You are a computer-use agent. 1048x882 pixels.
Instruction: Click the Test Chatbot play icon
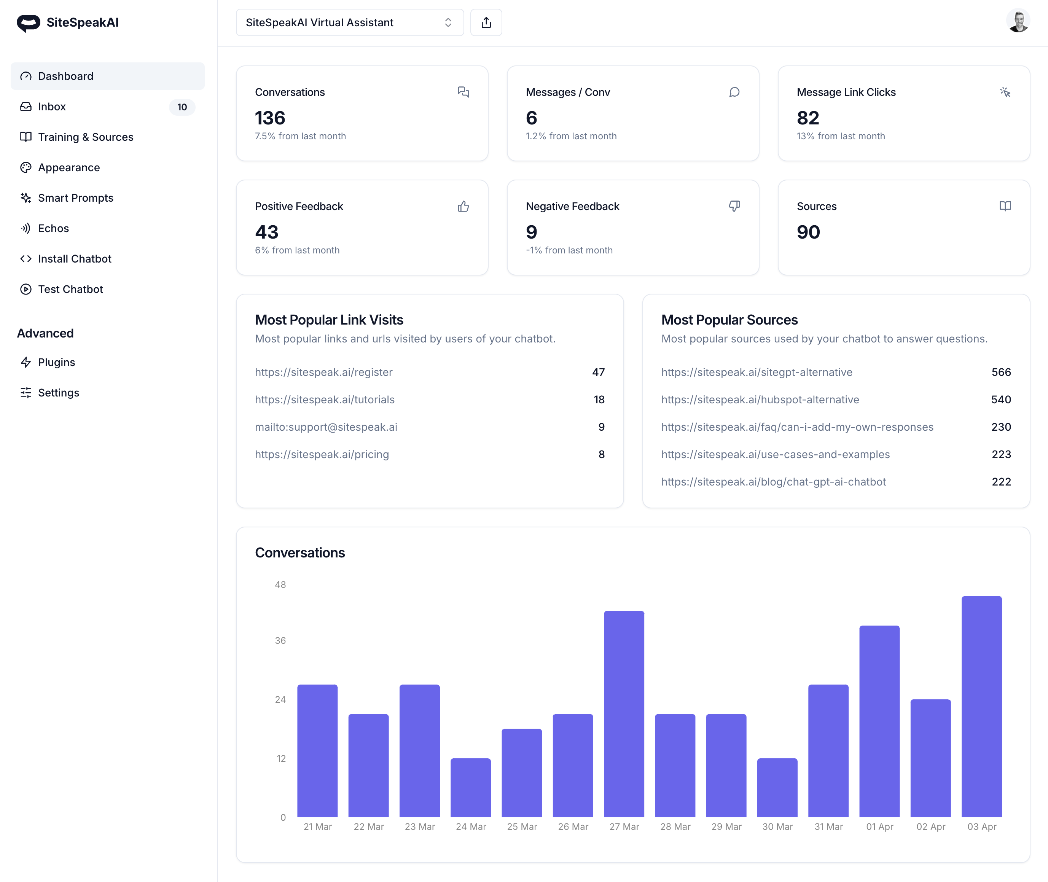click(26, 290)
